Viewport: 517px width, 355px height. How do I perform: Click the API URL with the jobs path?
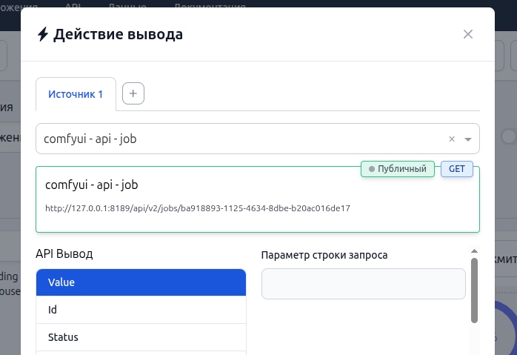[198, 208]
